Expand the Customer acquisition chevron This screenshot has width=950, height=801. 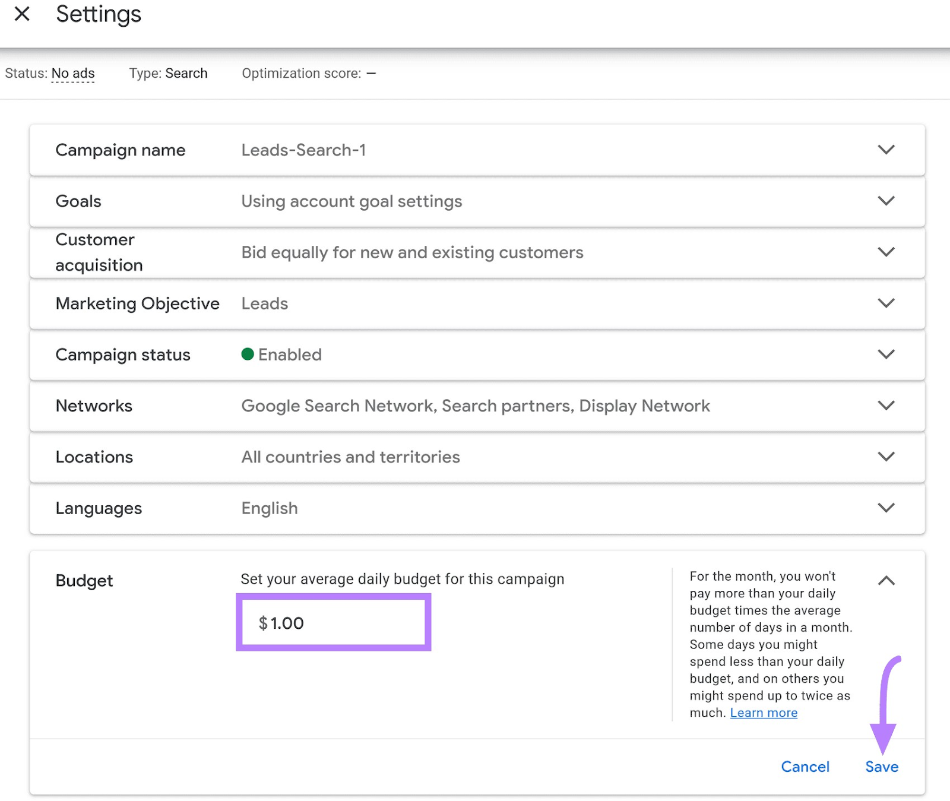point(886,252)
